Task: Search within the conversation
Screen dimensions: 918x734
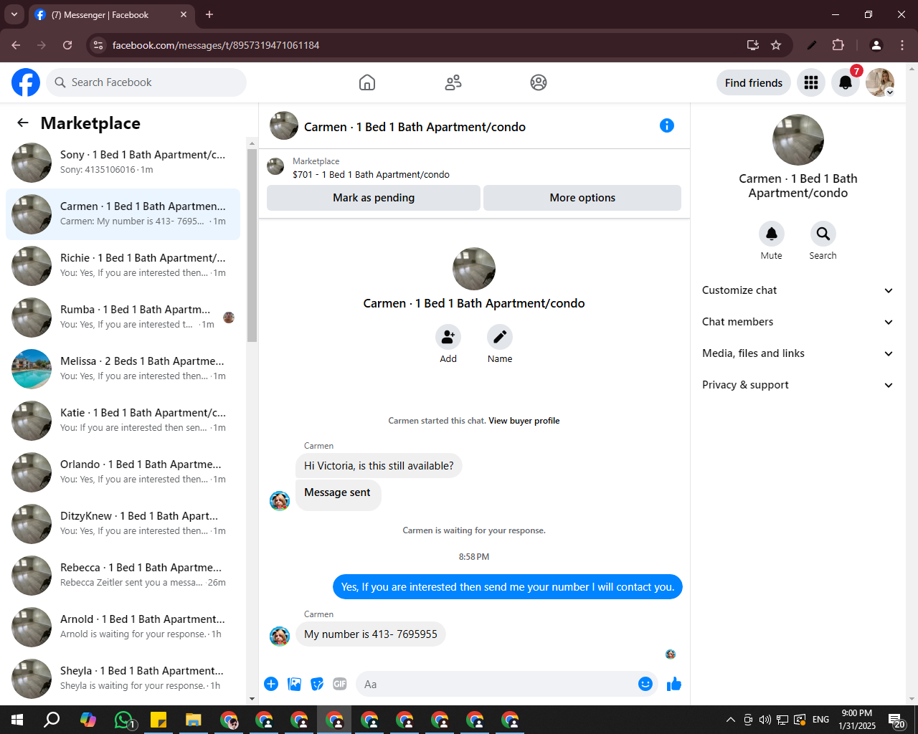Action: click(x=823, y=234)
